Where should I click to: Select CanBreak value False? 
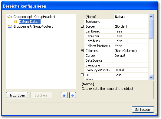(131, 31)
